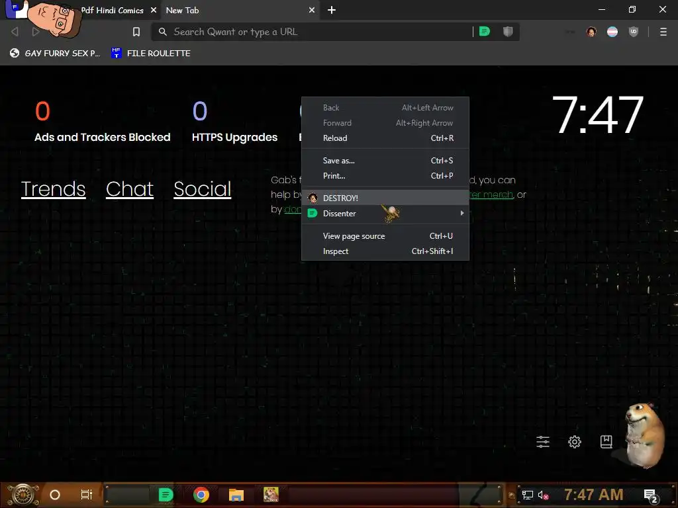Click the Ads and Trackers Blocked counter
Image resolution: width=678 pixels, height=508 pixels.
pyautogui.click(x=103, y=122)
